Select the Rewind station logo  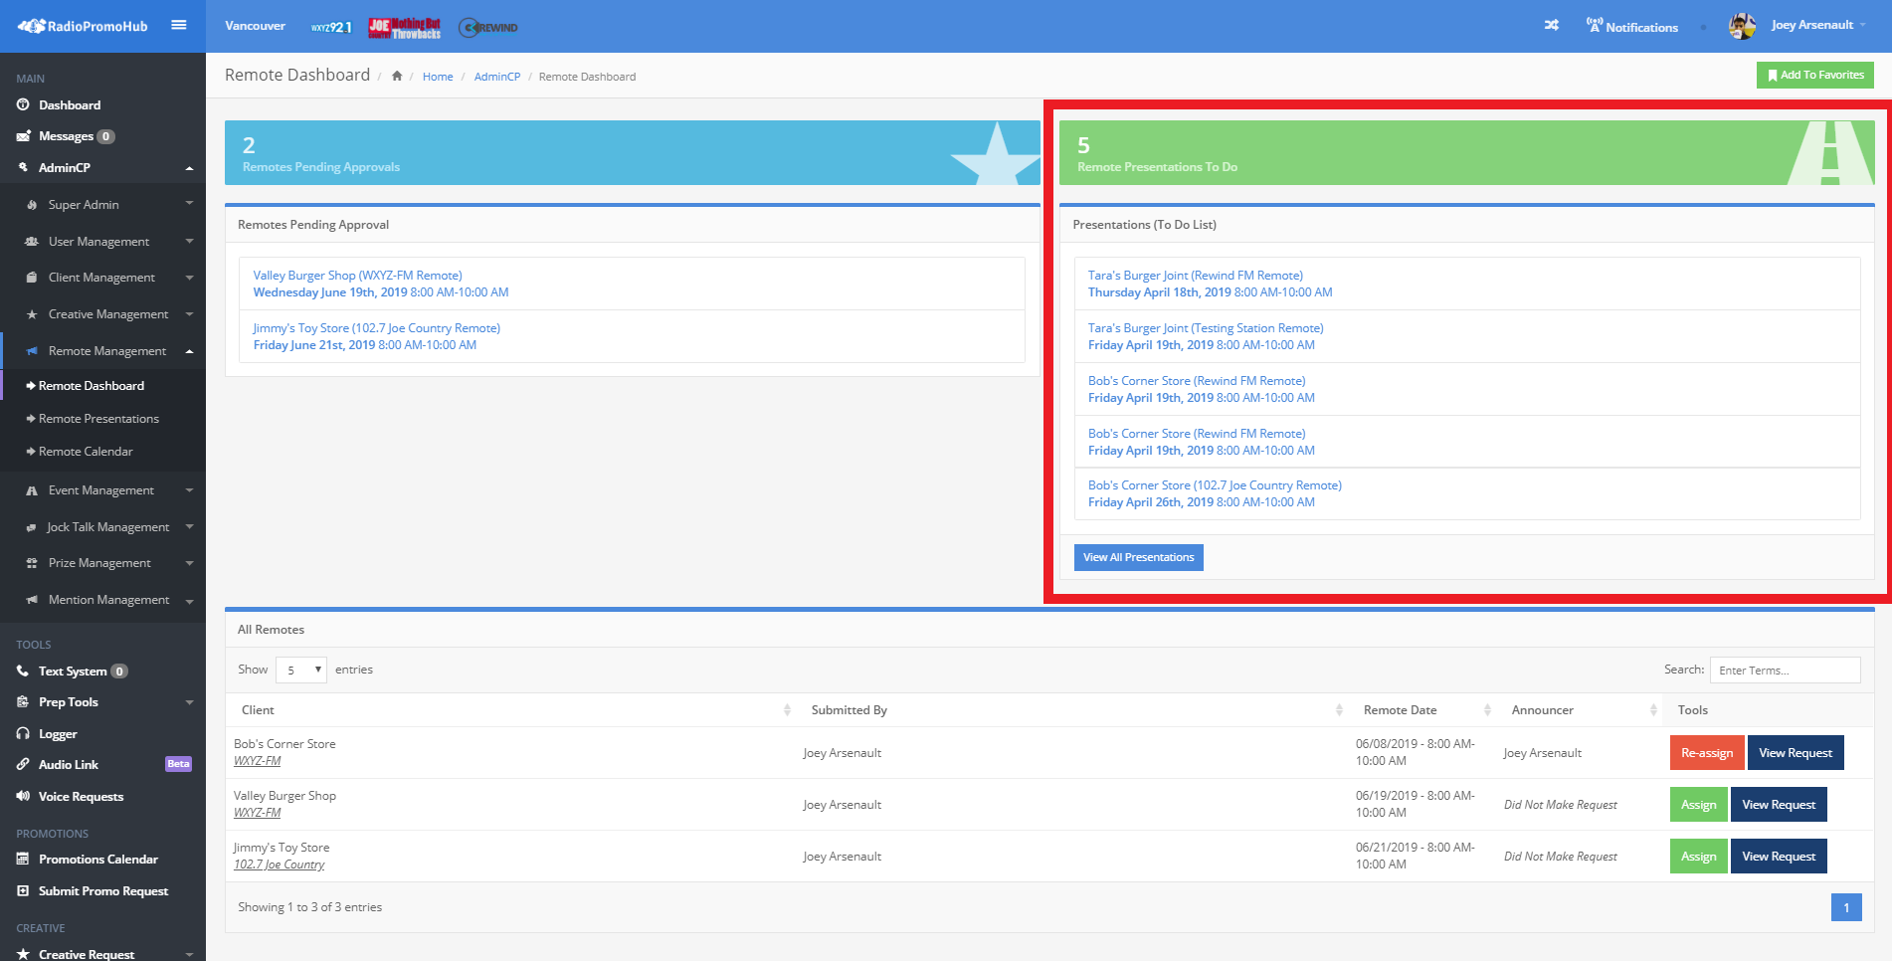click(488, 28)
